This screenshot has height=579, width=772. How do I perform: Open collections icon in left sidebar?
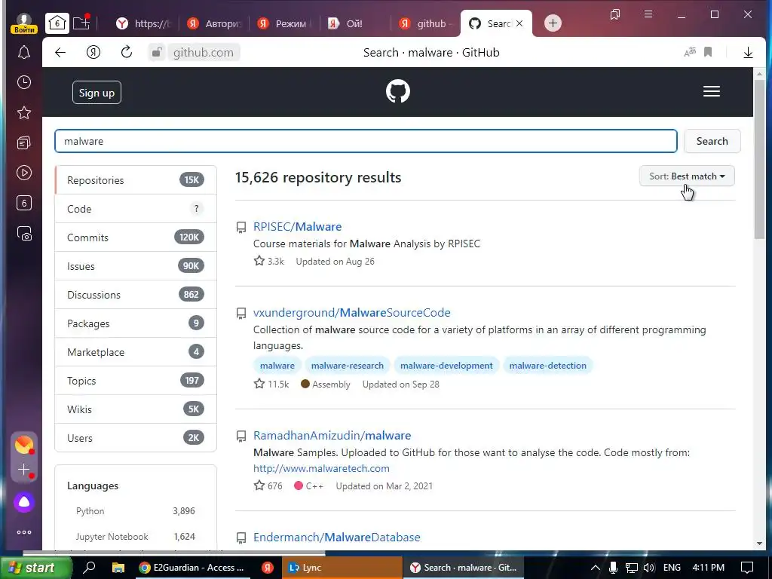click(x=23, y=142)
